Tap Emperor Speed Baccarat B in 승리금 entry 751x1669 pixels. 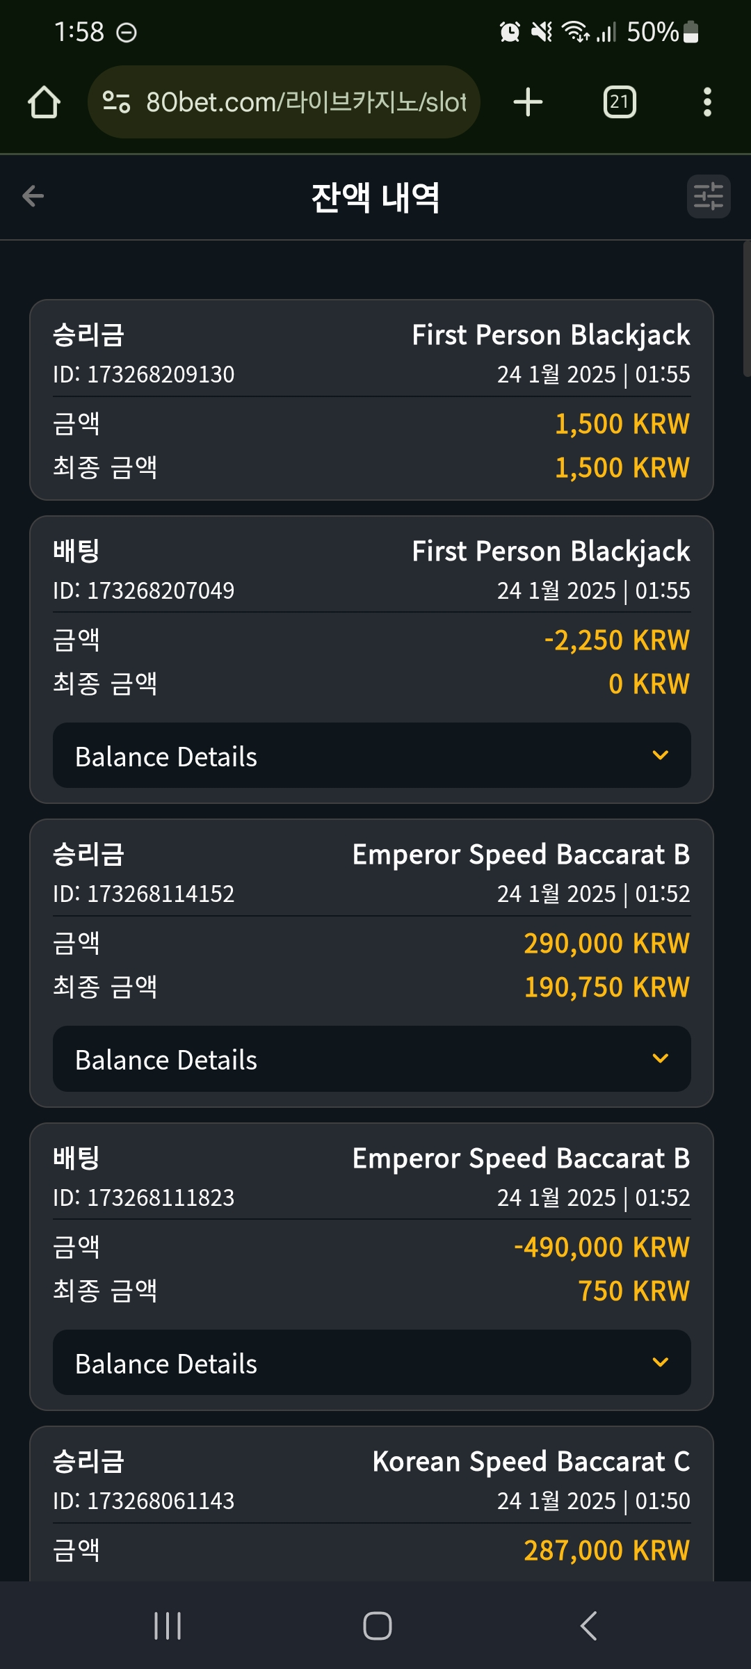(521, 855)
